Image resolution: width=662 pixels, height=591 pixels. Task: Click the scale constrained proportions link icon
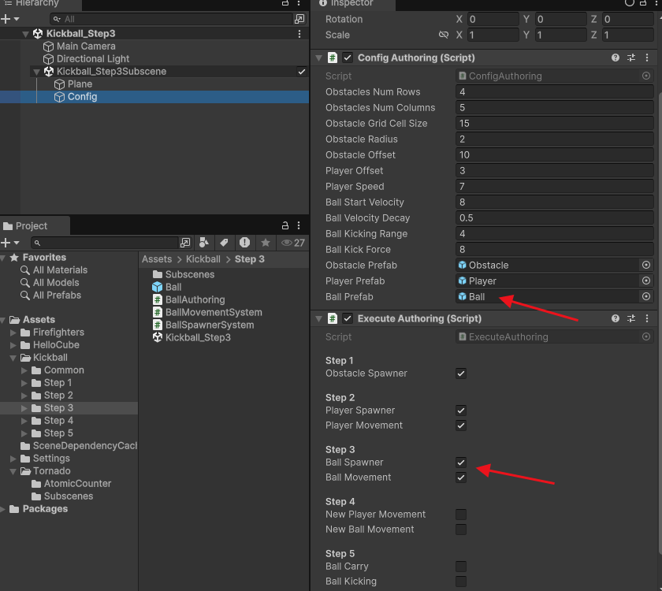pos(443,35)
